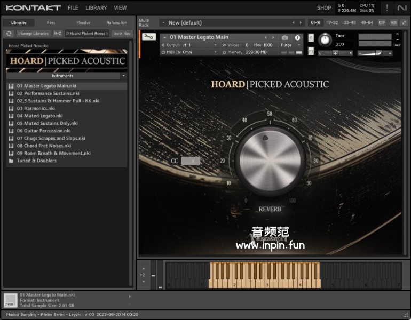Click the SHOP link
This screenshot has width=411, height=320.
coord(323,8)
